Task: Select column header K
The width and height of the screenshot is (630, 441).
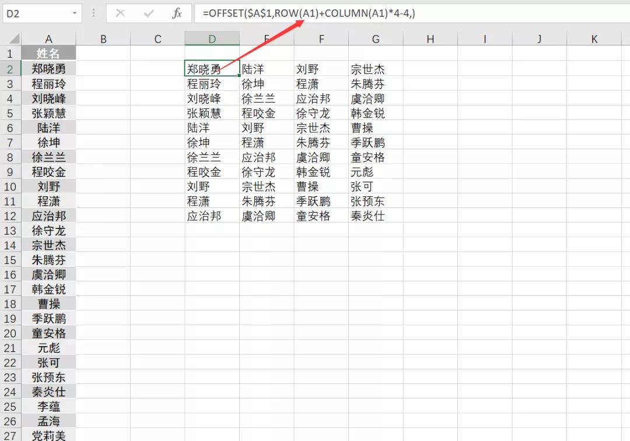Action: (x=594, y=38)
